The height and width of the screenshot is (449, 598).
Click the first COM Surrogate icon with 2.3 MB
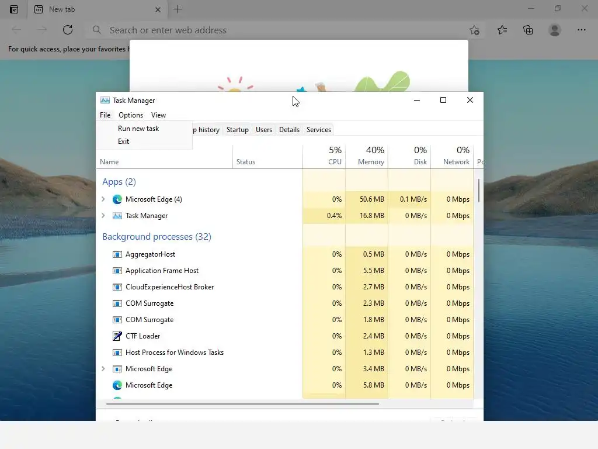(117, 303)
